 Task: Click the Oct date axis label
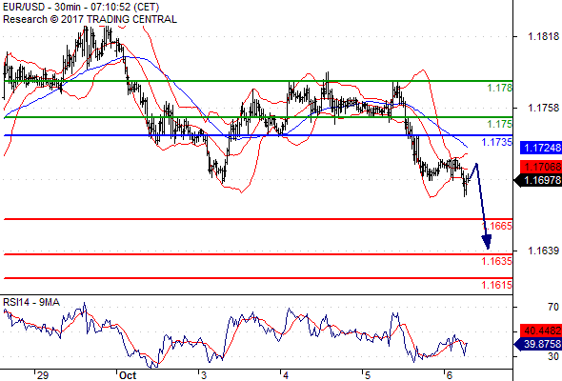128,375
